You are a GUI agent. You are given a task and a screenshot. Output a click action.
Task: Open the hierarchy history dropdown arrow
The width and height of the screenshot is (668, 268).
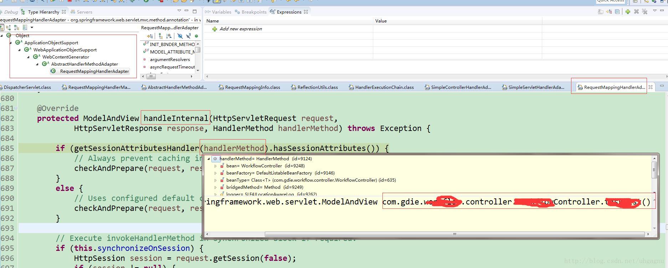click(x=32, y=27)
